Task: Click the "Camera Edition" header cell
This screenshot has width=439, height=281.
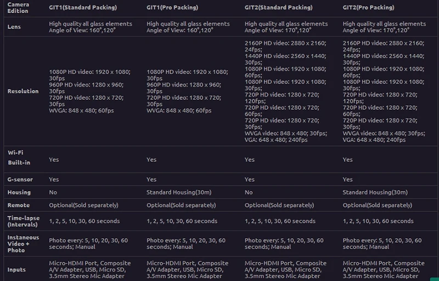Action: pyautogui.click(x=19, y=8)
